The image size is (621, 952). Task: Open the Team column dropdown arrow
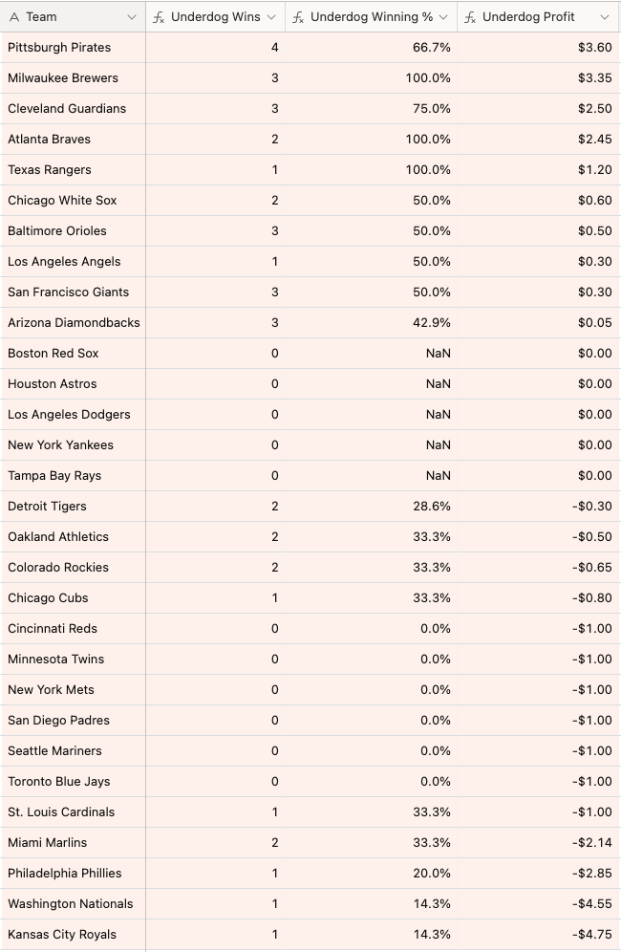(x=131, y=17)
